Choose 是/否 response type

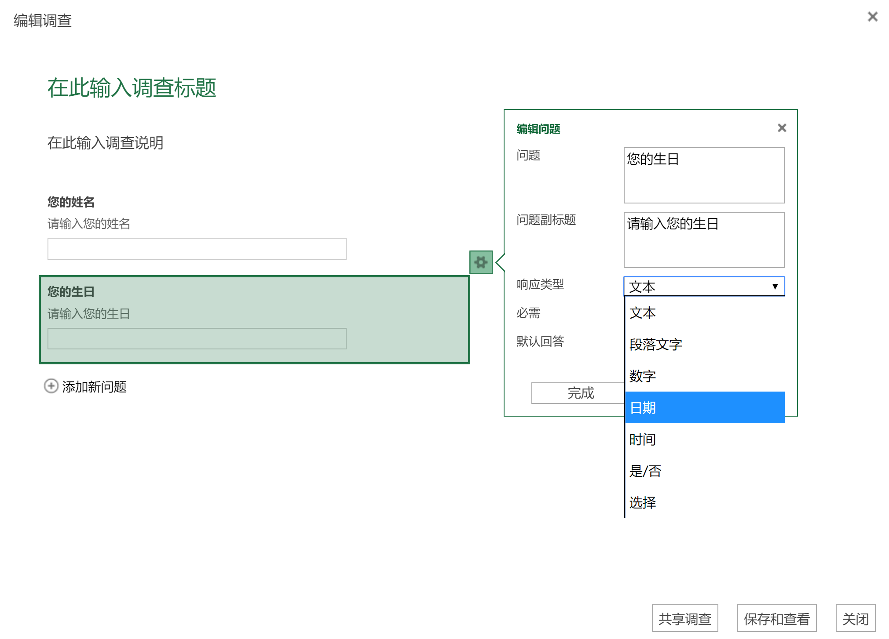pyautogui.click(x=705, y=471)
